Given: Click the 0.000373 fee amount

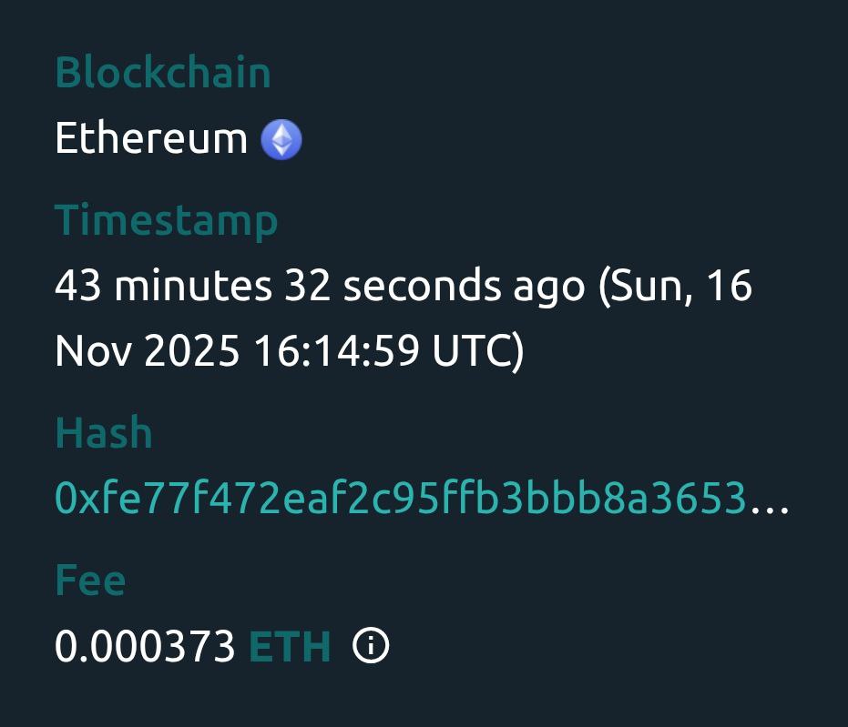Looking at the screenshot, I should (146, 647).
